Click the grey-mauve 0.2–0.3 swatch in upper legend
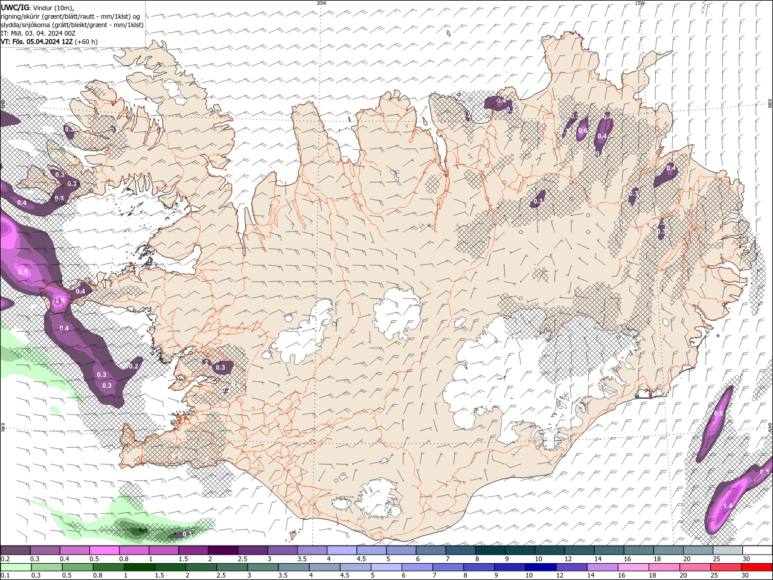The width and height of the screenshot is (773, 580). (15, 550)
